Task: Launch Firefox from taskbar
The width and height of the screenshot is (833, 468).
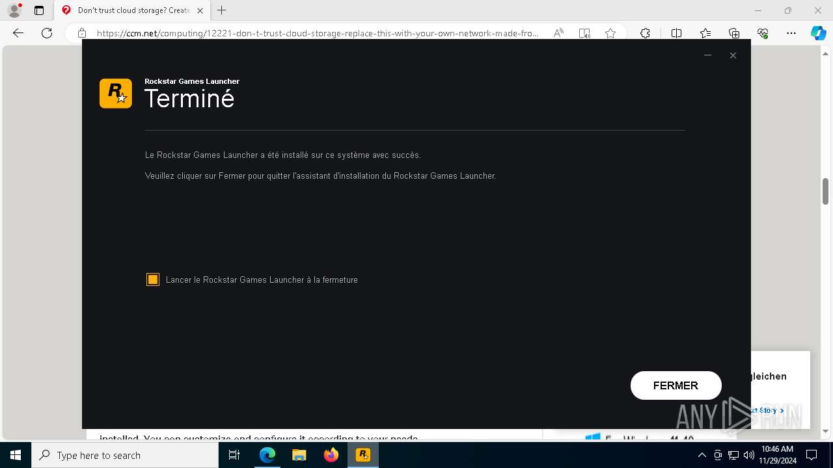Action: click(x=331, y=455)
